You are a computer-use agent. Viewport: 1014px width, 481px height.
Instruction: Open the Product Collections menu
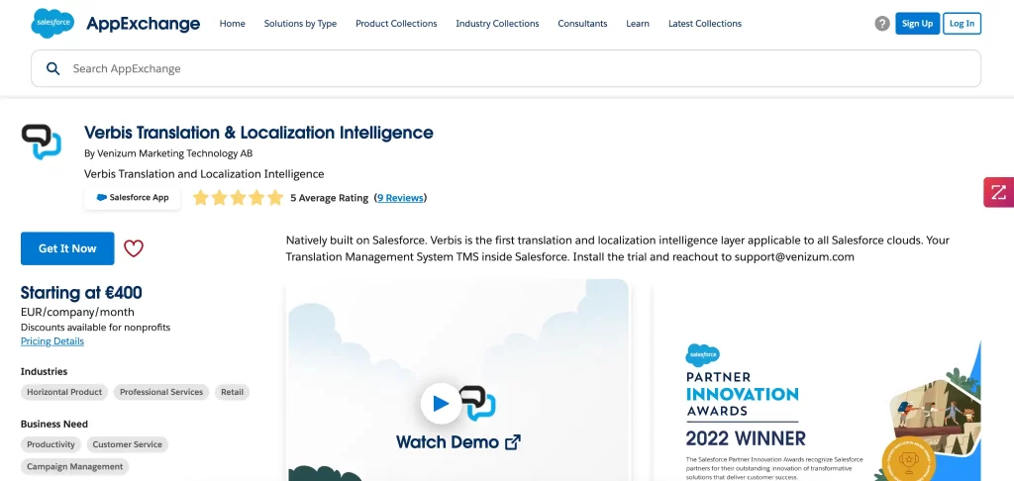396,24
